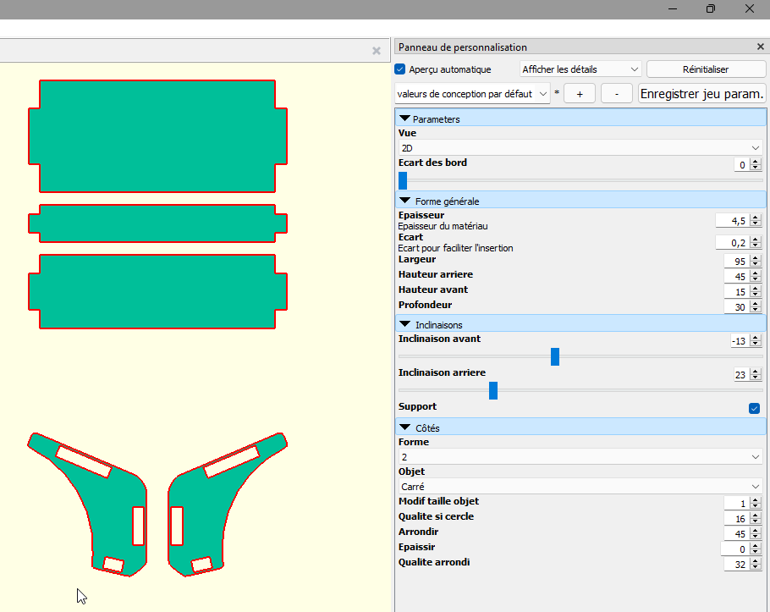Open the valeurs de conception par défaut dropdown
The height and width of the screenshot is (612, 770).
click(472, 94)
